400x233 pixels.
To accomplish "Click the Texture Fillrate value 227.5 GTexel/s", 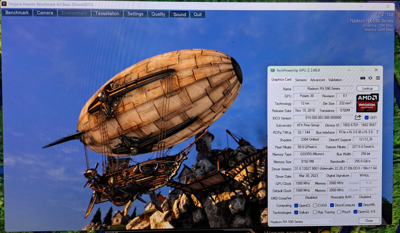I will tap(363, 146).
